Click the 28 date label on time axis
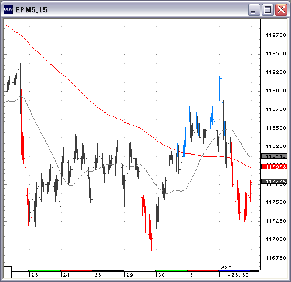Image resolution: width=291 pixels, height=282 pixels. coord(98,275)
